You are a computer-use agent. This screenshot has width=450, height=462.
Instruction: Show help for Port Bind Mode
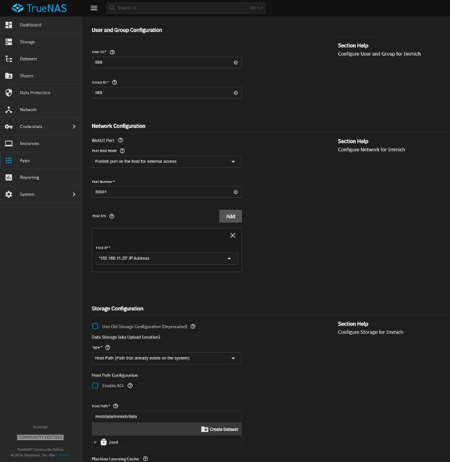pyautogui.click(x=122, y=151)
